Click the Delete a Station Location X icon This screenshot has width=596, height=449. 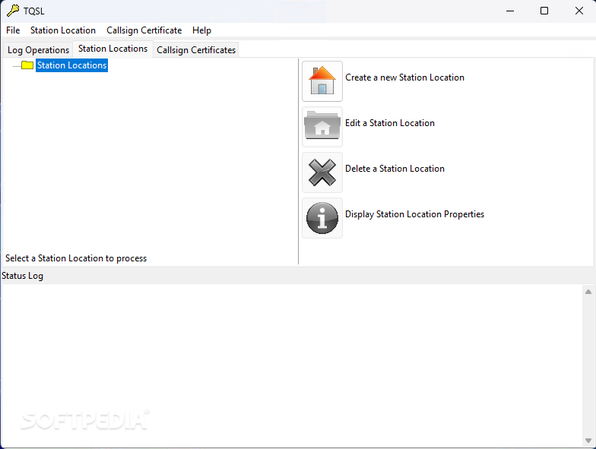point(322,172)
